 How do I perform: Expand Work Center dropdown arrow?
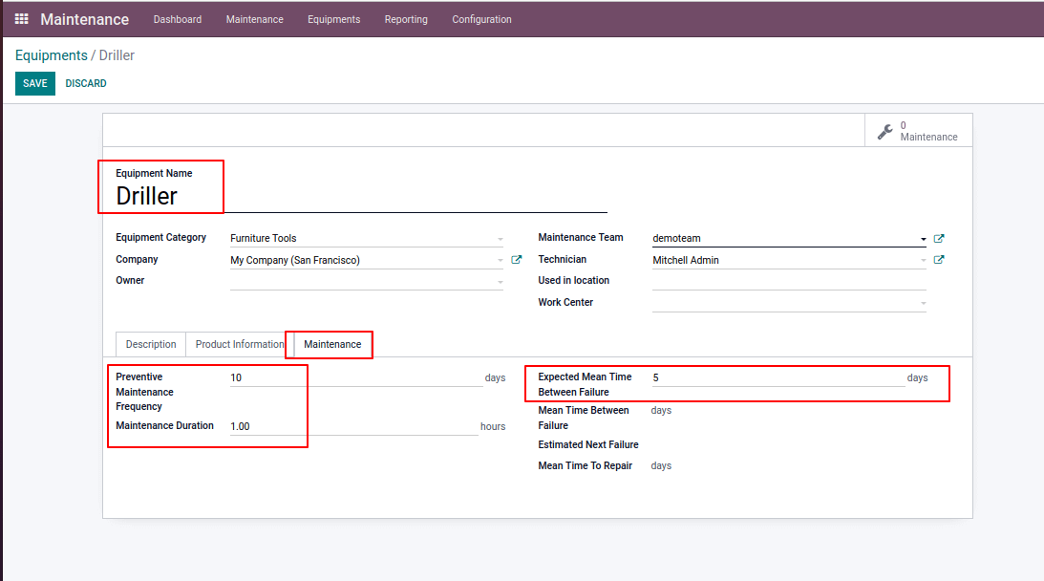click(923, 303)
